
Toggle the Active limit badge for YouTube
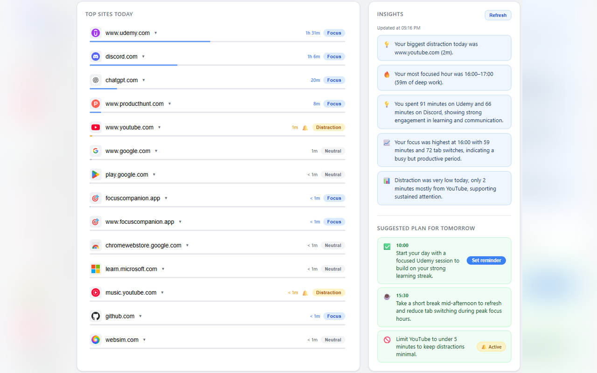(491, 347)
